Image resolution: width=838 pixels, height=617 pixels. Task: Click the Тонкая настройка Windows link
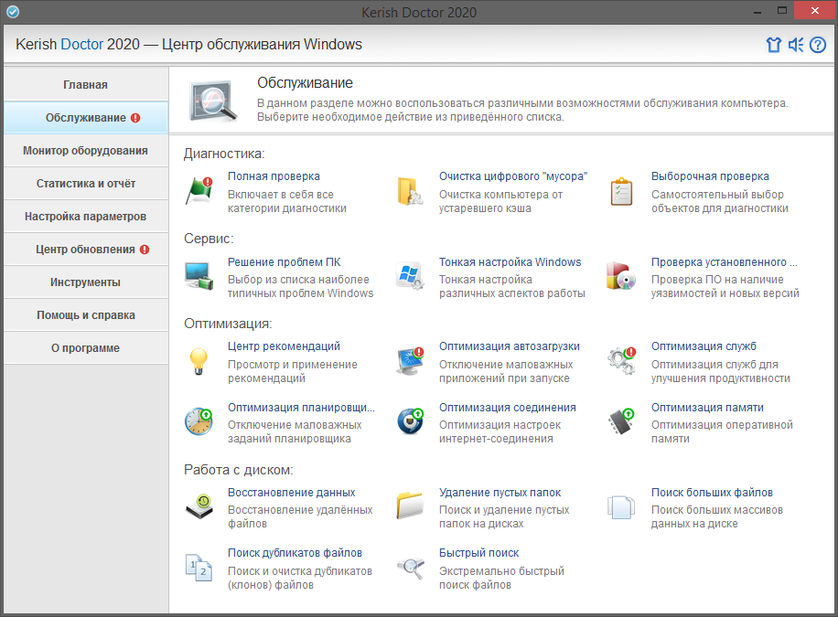click(x=510, y=262)
